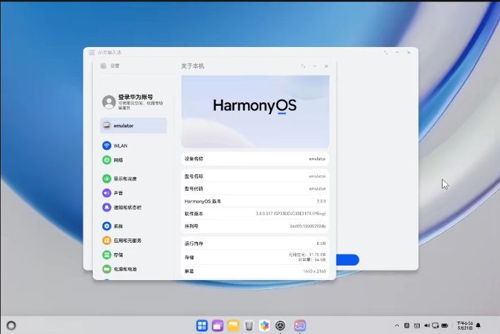Open 电源和电池 power and battery icon
500x334 pixels.
107,269
